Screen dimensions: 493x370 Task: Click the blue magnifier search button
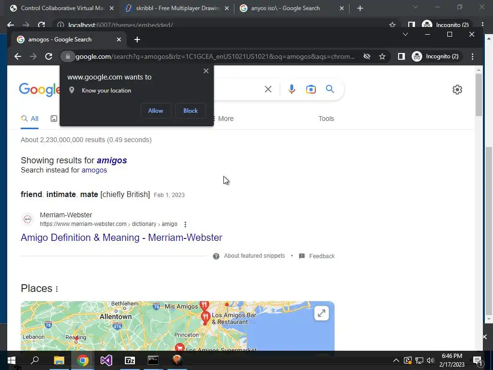[x=330, y=89]
